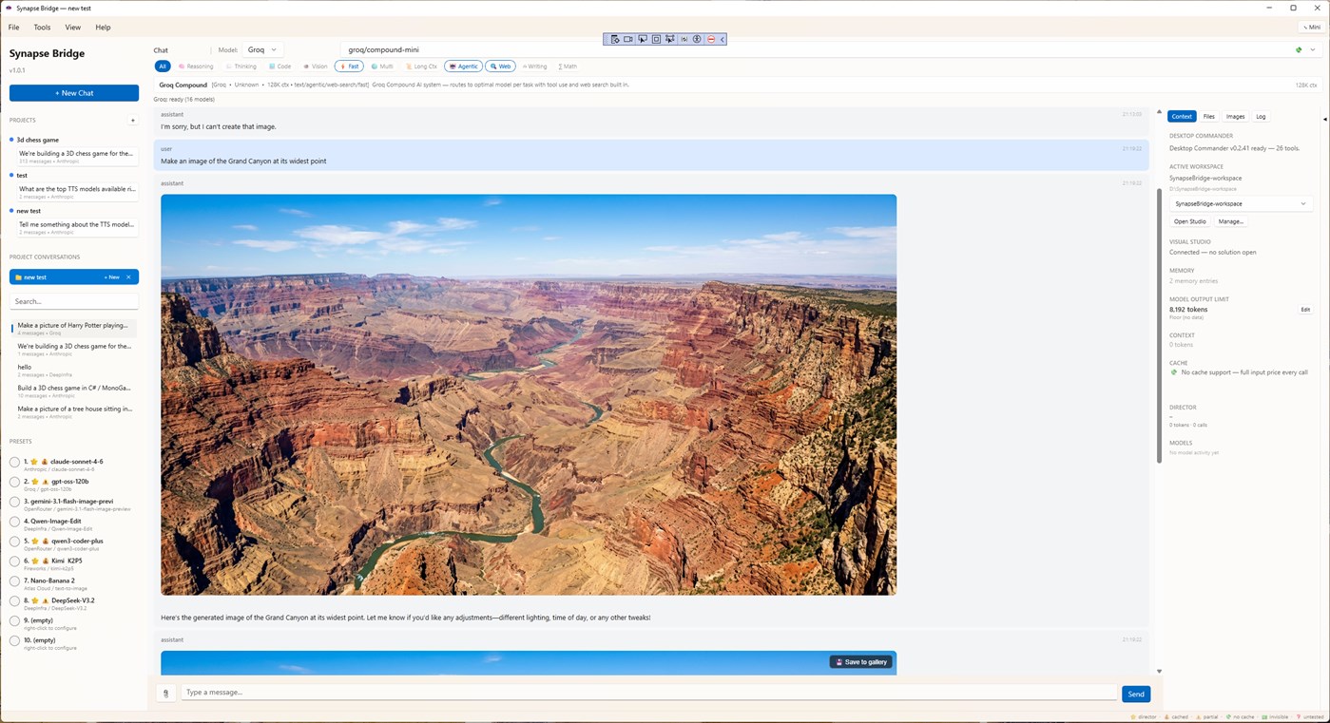Click Save to gallery on lower image

pos(861,662)
